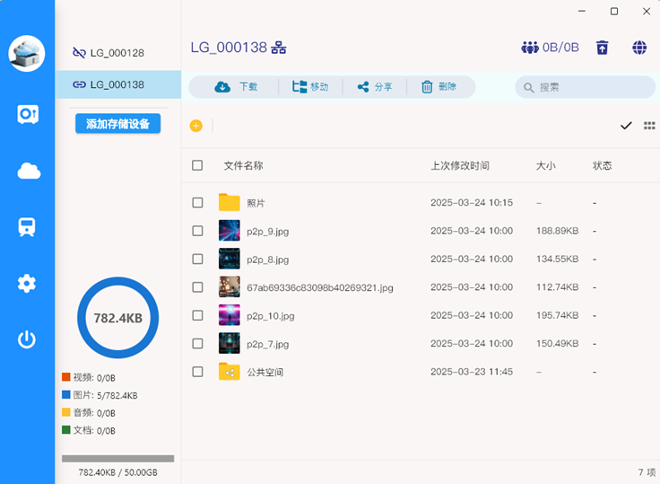This screenshot has height=484, width=660.
Task: Click the 搜索 search input field
Action: 585,87
